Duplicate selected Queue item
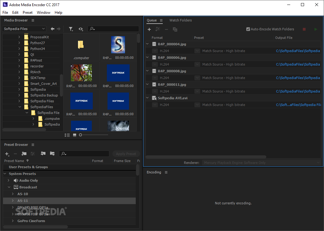 pyautogui.click(x=175, y=29)
